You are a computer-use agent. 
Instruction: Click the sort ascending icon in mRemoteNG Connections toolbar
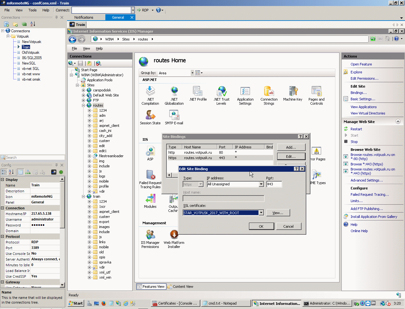pos(33,24)
